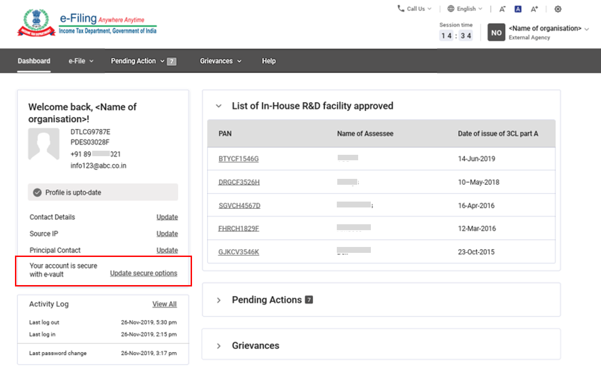The height and width of the screenshot is (370, 601).
Task: Click View All in Activity Log
Action: click(x=164, y=304)
